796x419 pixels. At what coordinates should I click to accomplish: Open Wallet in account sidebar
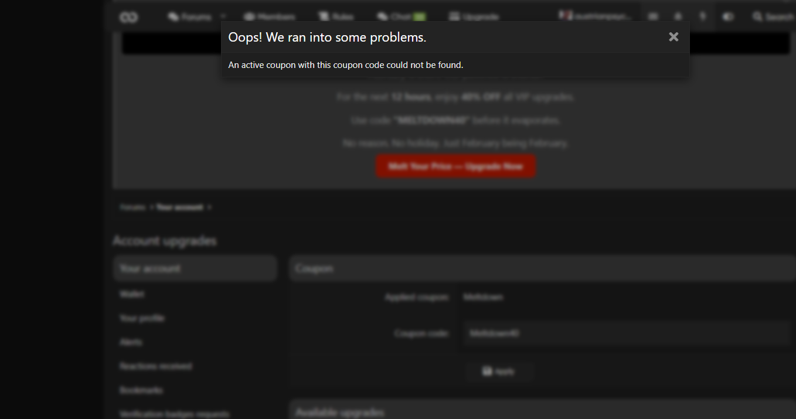pos(132,294)
